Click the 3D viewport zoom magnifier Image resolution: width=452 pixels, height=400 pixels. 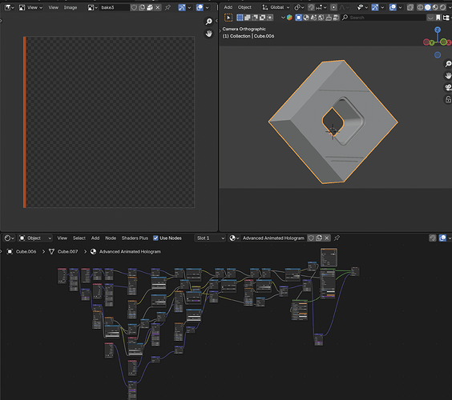pos(448,64)
